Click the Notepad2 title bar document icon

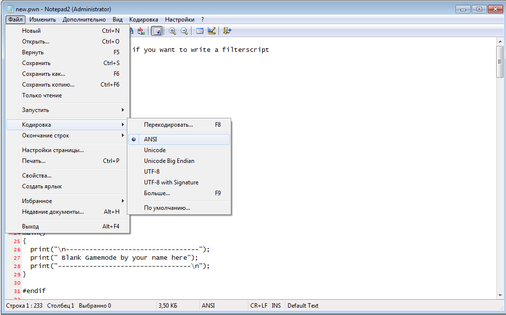click(9, 9)
